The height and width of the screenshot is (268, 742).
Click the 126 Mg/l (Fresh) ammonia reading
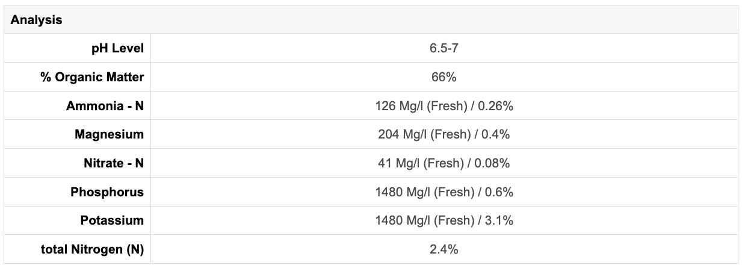click(421, 106)
